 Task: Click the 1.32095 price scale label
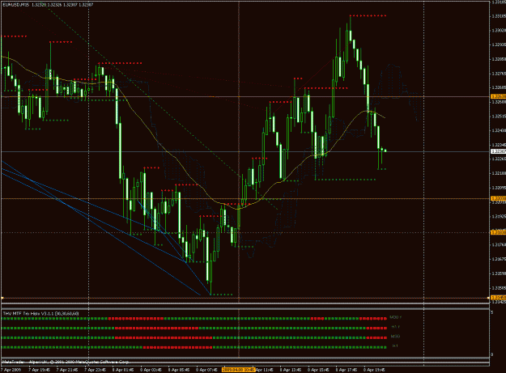tap(498, 188)
